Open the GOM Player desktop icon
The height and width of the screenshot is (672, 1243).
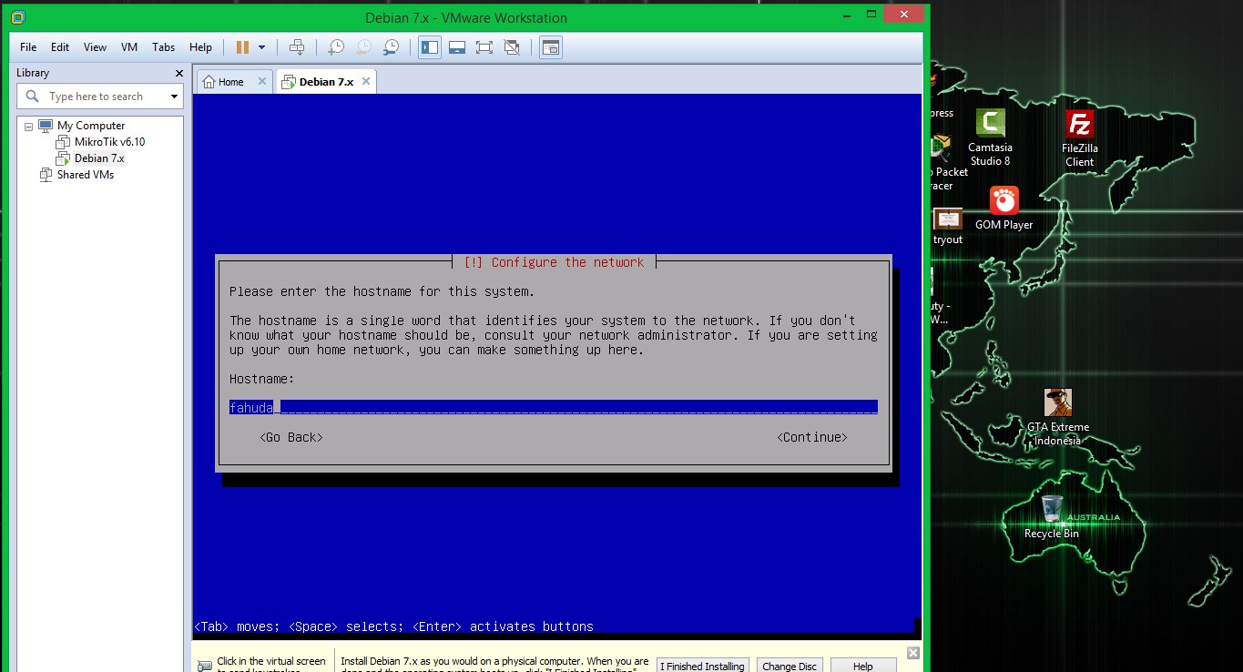click(x=1004, y=209)
